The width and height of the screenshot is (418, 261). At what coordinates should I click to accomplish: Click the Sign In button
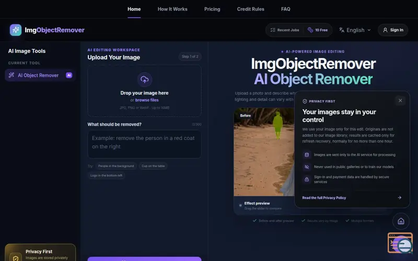[393, 30]
